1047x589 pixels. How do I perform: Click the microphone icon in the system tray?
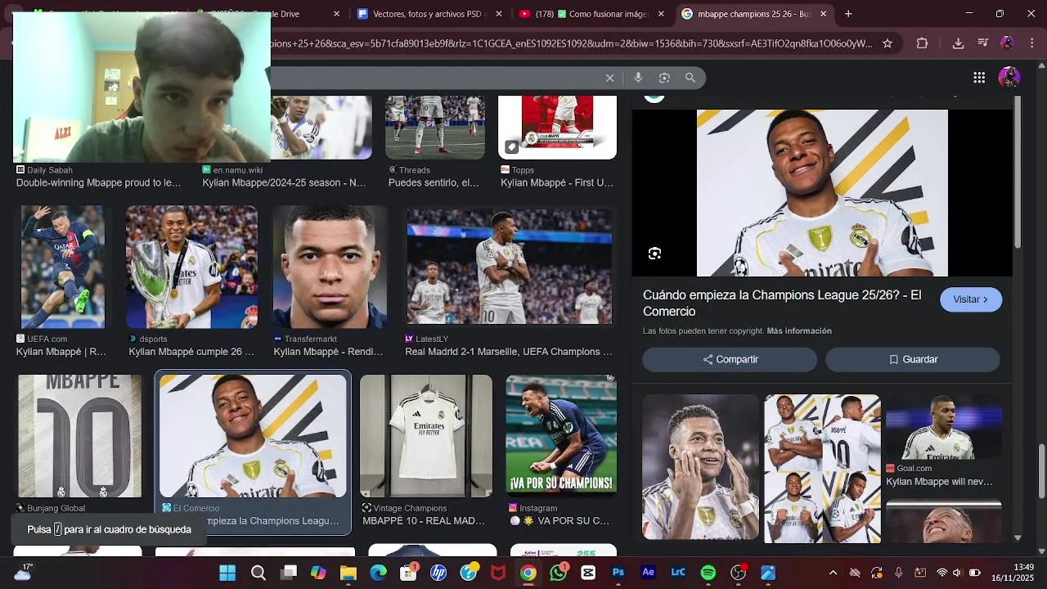pyautogui.click(x=898, y=573)
